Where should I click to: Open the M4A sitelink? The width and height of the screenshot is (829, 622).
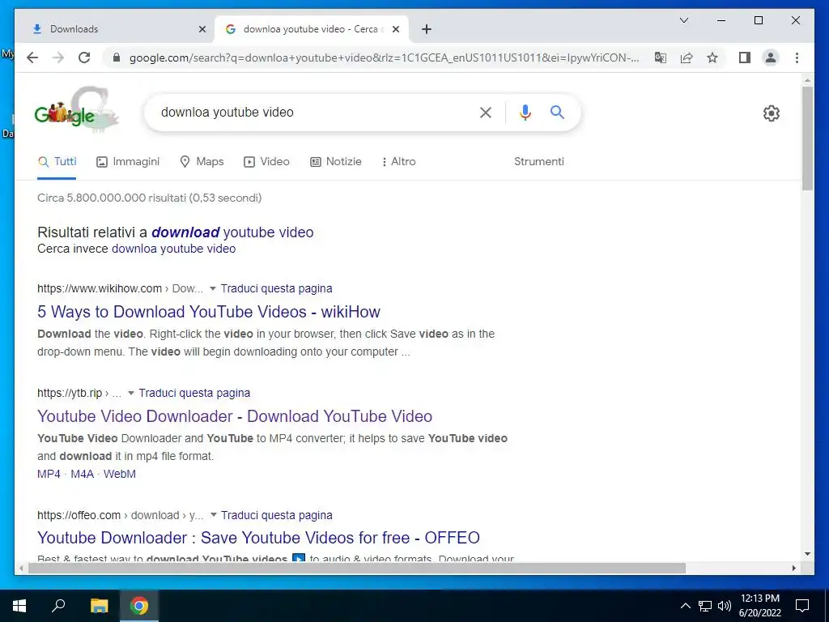pyautogui.click(x=82, y=474)
